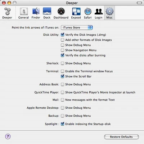Click the 'QuickTime Player:' label
Viewport: 144px width, 144px height.
(47, 93)
